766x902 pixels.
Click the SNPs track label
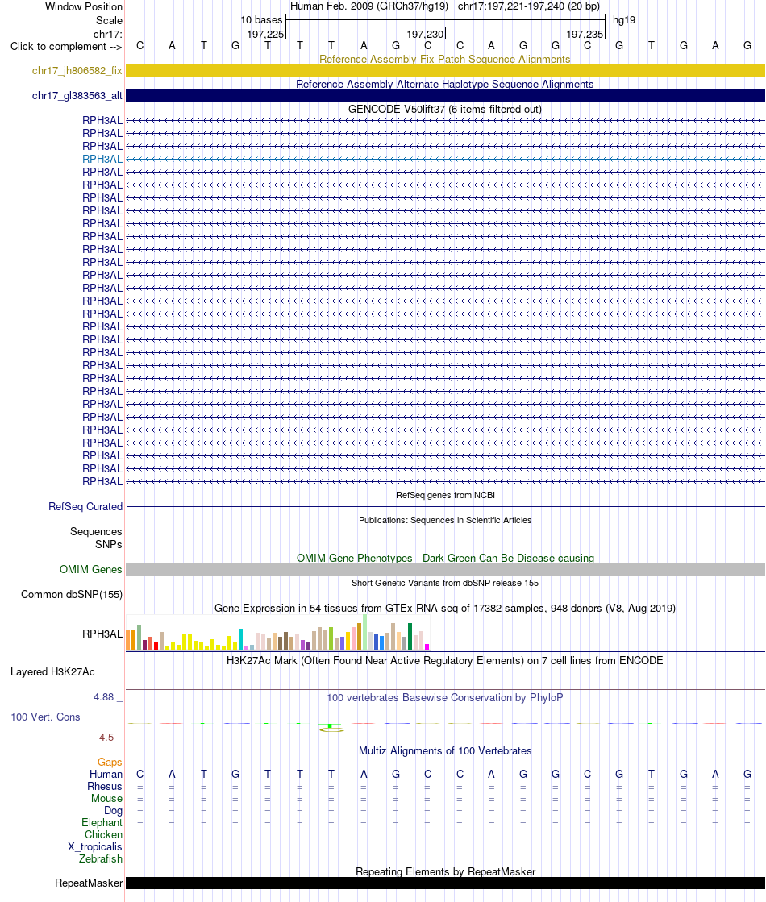(x=109, y=544)
